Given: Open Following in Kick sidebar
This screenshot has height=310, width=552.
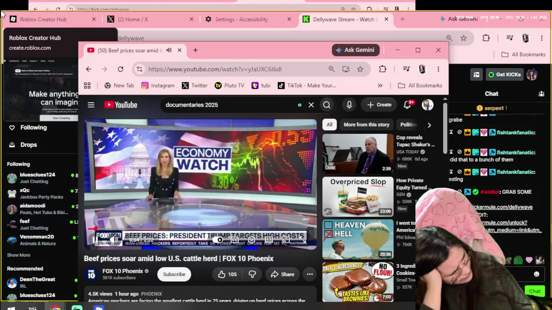Looking at the screenshot, I should tap(28, 127).
